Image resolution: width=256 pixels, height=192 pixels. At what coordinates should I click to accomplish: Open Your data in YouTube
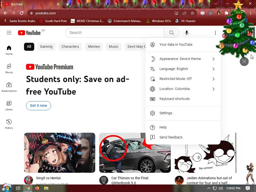click(x=183, y=44)
